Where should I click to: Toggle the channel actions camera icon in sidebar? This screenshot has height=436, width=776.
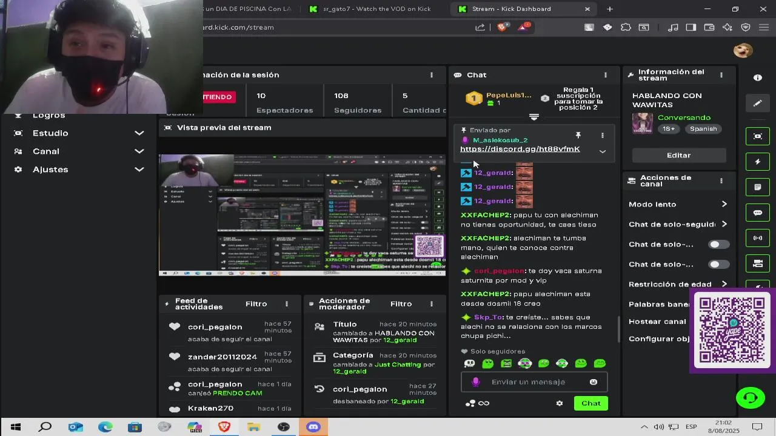click(758, 263)
